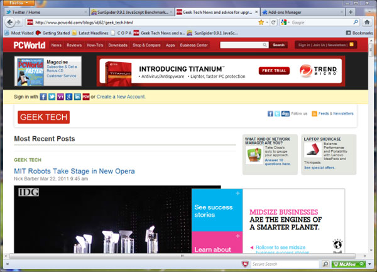Click the vertical scrollbar thumb
This screenshot has height=272, width=377.
(x=371, y=50)
